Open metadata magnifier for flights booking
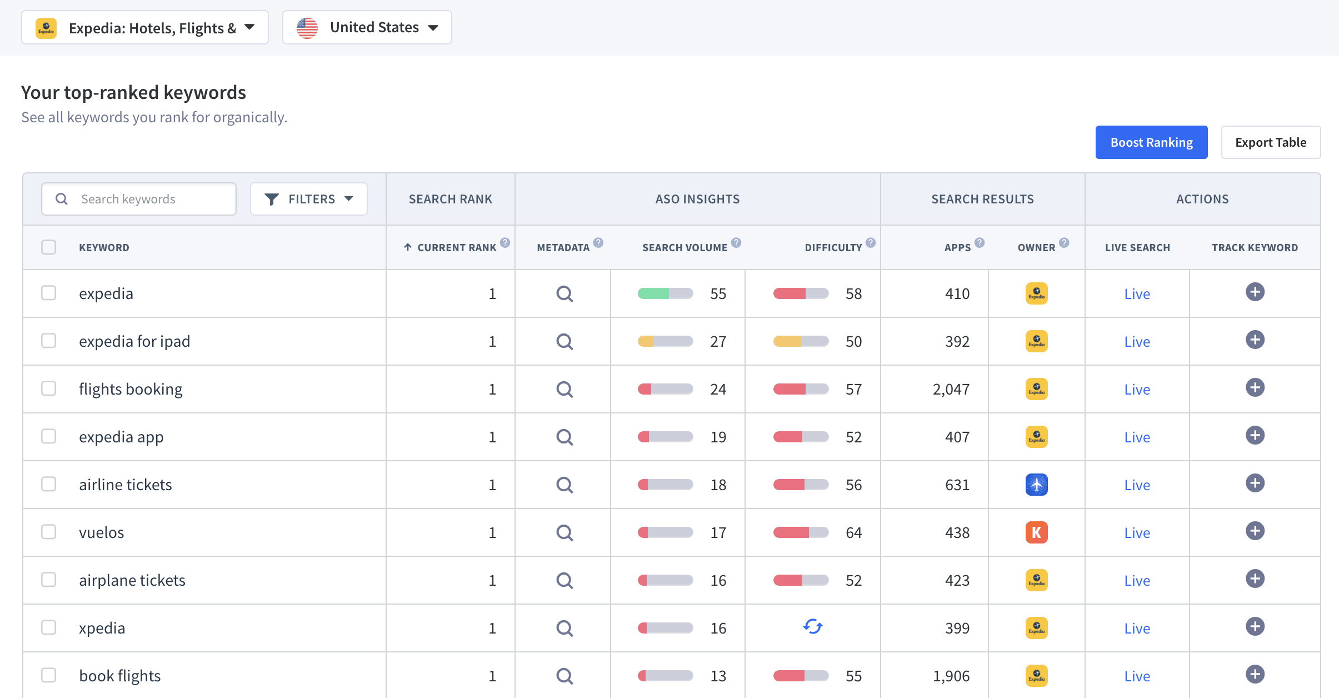 [x=564, y=390]
